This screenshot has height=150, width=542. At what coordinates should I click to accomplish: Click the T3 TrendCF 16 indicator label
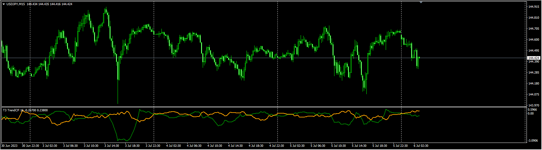click(13, 110)
